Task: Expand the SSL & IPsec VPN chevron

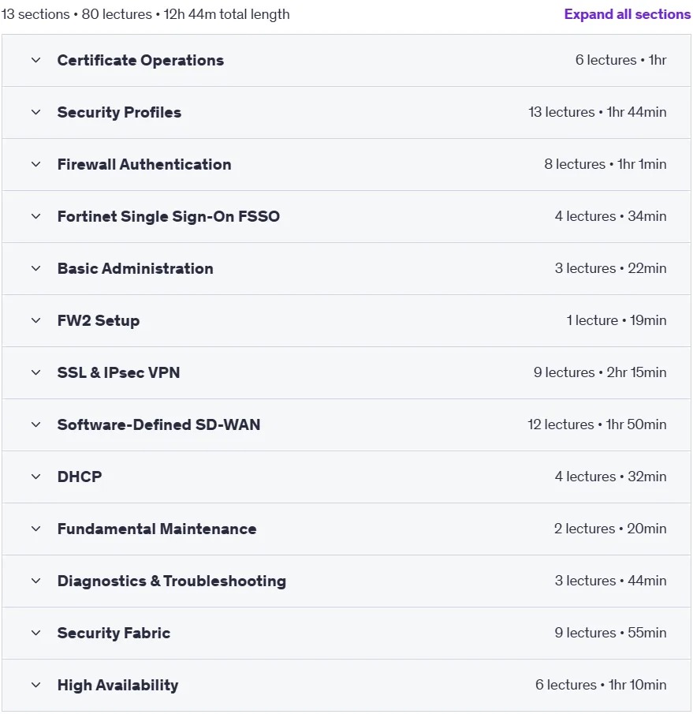Action: pos(36,372)
